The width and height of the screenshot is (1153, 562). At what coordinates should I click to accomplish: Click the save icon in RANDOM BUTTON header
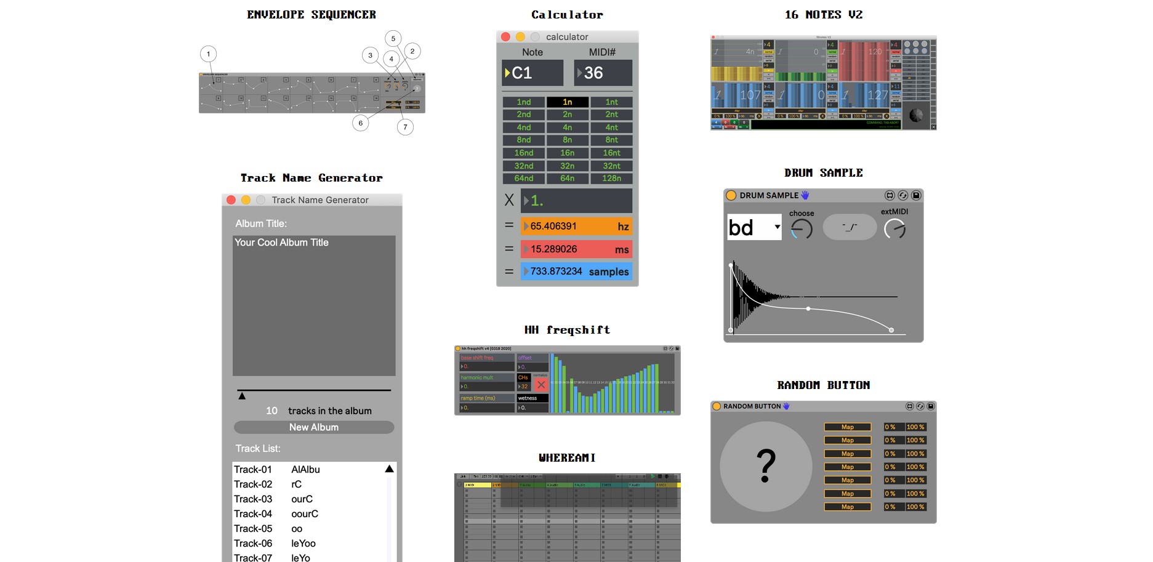click(931, 406)
